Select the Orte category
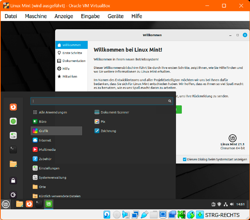This screenshot has height=220, width=250. pos(56,187)
